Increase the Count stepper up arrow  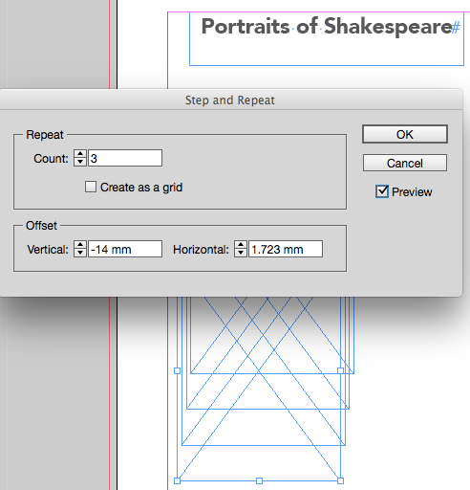coord(80,154)
